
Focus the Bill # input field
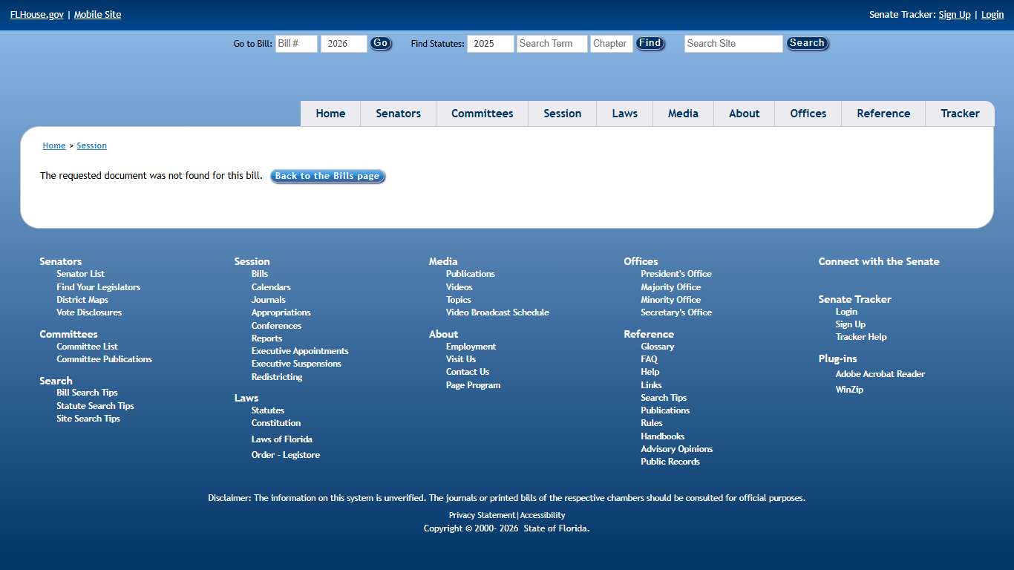pos(296,44)
